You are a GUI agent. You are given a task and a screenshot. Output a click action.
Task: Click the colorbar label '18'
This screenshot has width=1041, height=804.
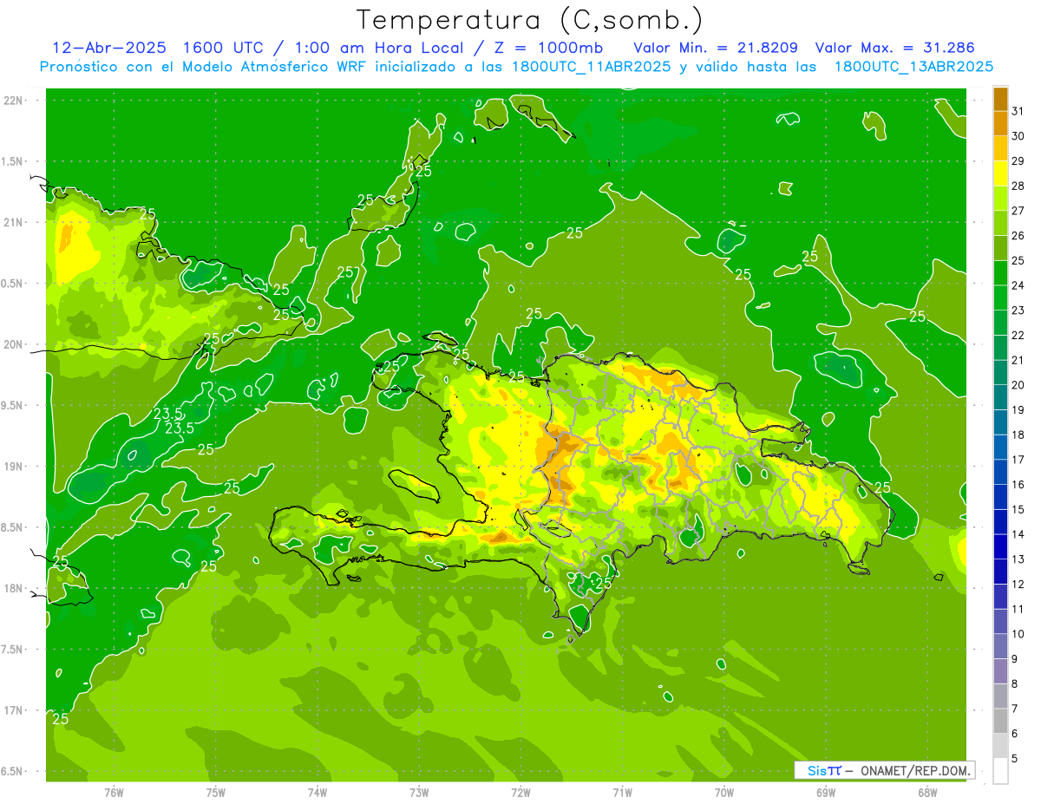pyautogui.click(x=1018, y=435)
